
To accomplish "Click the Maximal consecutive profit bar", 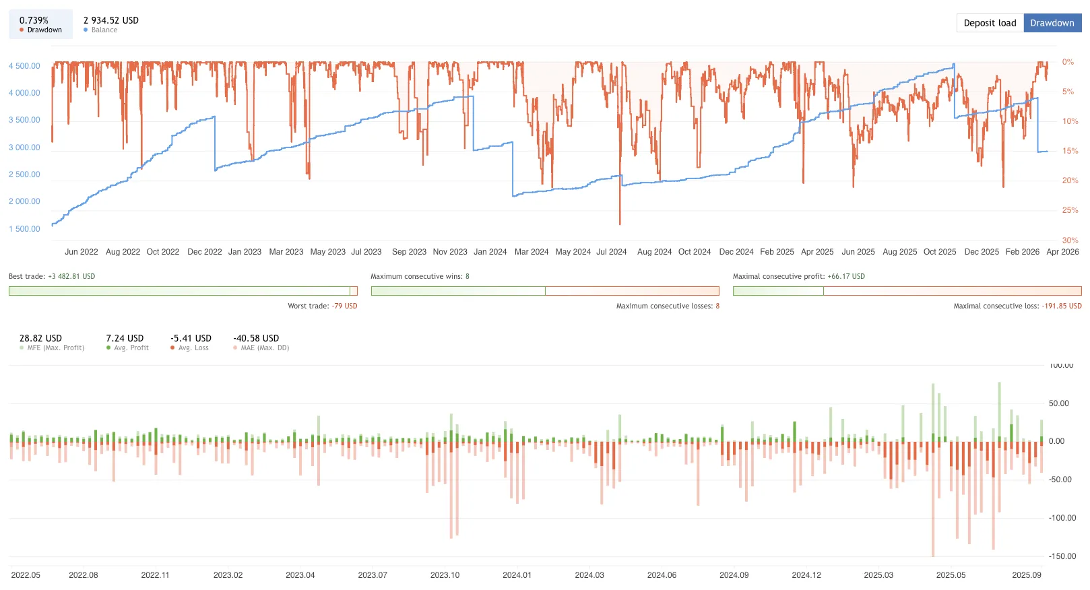I will click(x=907, y=291).
